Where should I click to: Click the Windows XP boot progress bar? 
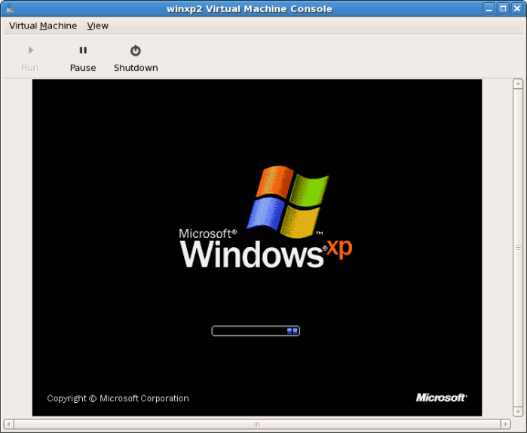[256, 331]
